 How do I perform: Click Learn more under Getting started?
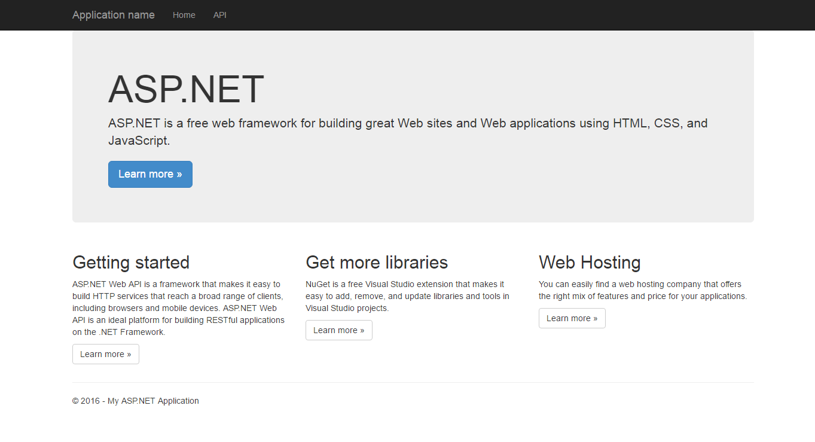[106, 354]
